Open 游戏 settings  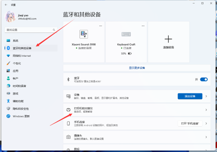pos(31,94)
